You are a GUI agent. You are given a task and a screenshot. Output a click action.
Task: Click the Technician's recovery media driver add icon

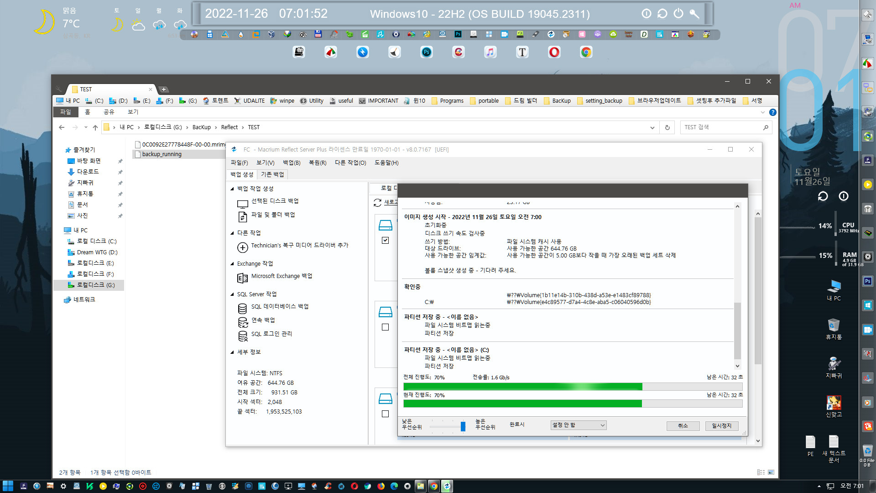243,247
